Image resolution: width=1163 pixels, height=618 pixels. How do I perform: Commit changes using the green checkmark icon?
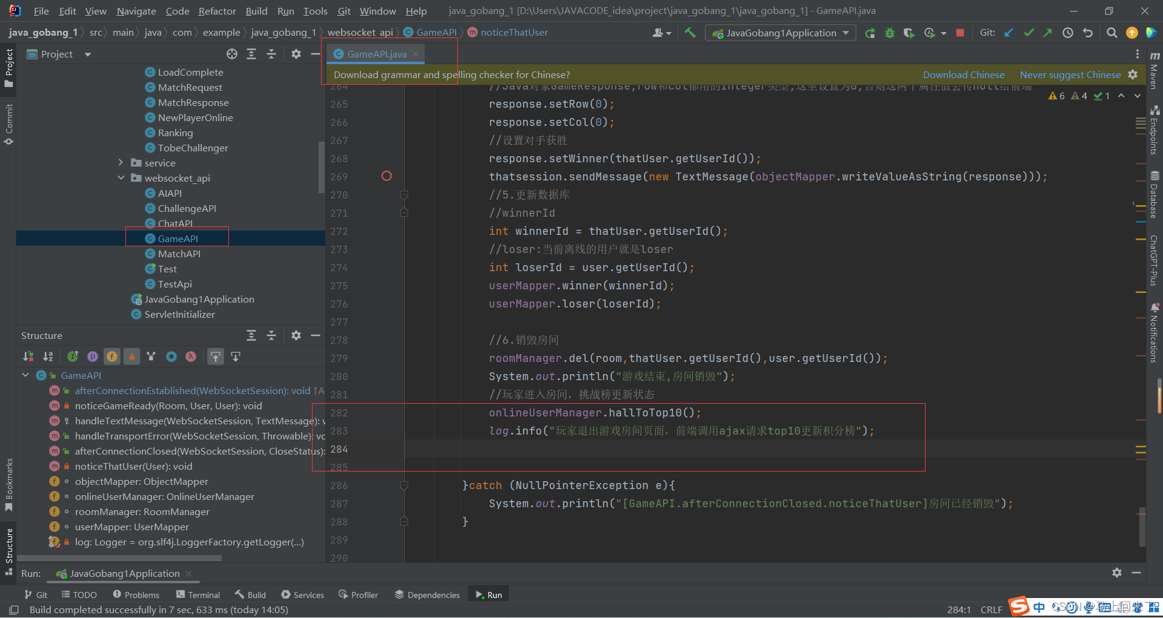click(x=1029, y=33)
